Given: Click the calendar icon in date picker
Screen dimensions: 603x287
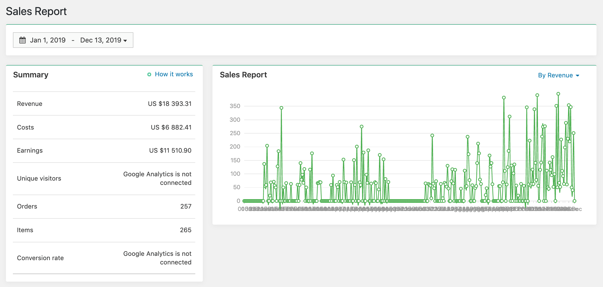Looking at the screenshot, I should tap(23, 40).
